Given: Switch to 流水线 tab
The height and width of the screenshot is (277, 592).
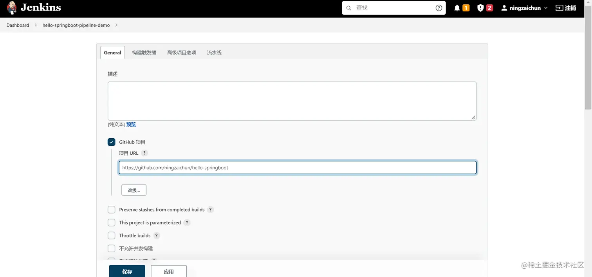Looking at the screenshot, I should pyautogui.click(x=214, y=53).
